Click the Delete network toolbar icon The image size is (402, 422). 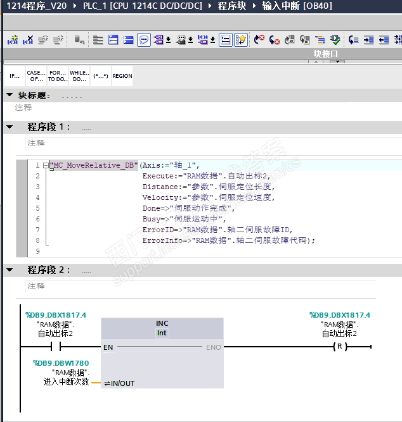28,40
